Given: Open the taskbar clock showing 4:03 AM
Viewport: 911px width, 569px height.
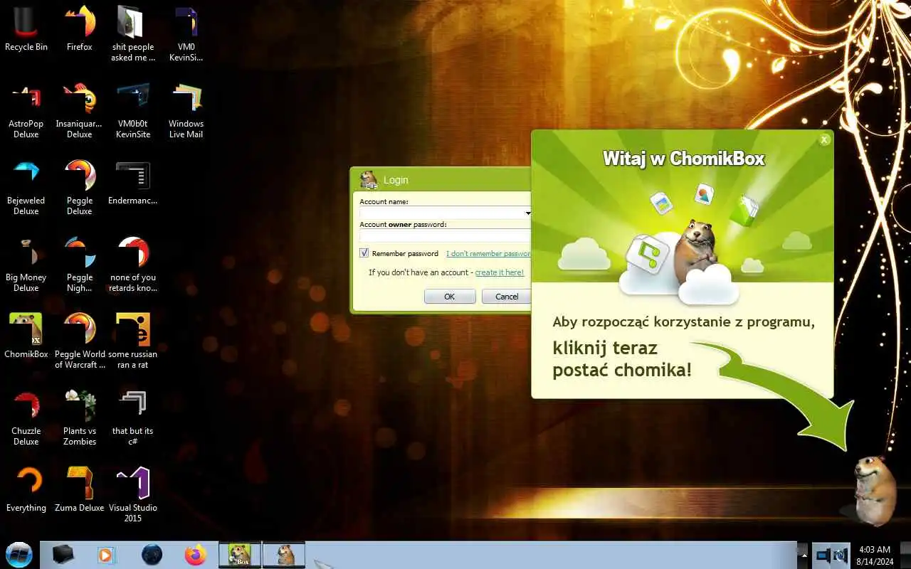Looking at the screenshot, I should click(873, 555).
